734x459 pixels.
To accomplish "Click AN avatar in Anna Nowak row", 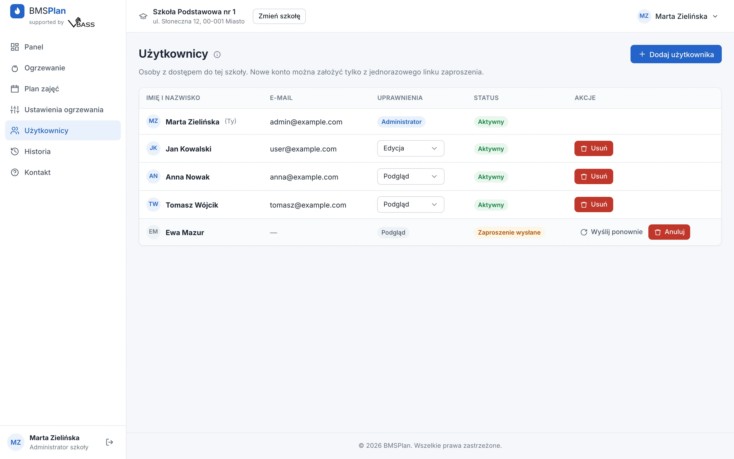I will click(153, 176).
